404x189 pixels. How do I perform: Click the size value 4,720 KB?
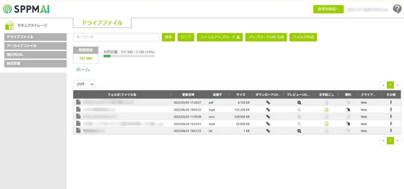pos(243,103)
